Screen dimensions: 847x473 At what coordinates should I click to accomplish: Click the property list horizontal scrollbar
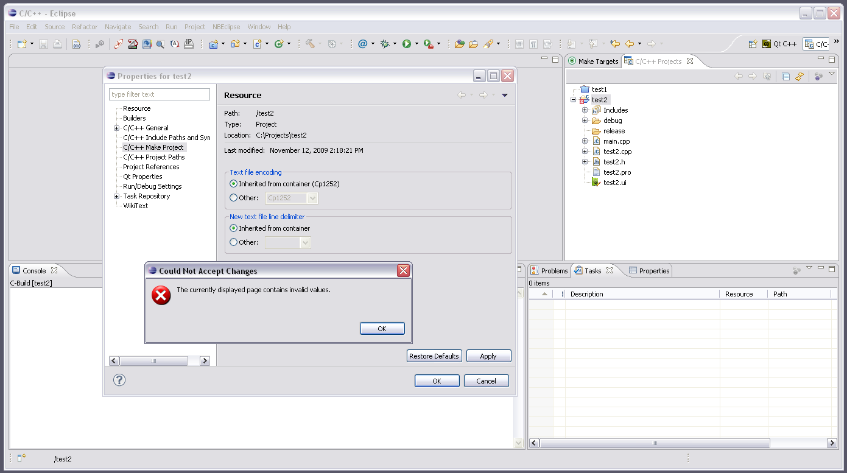[x=153, y=361]
